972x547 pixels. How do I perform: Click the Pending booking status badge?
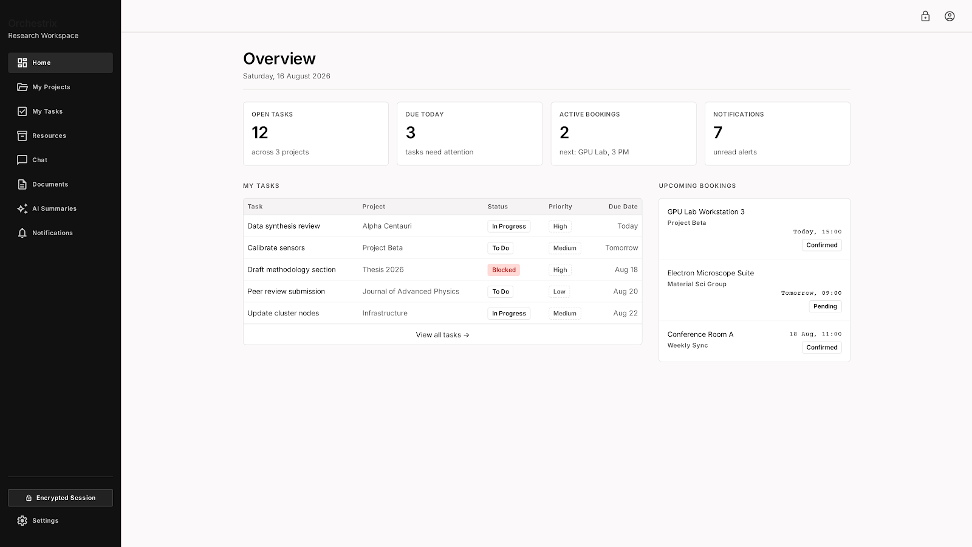825,306
